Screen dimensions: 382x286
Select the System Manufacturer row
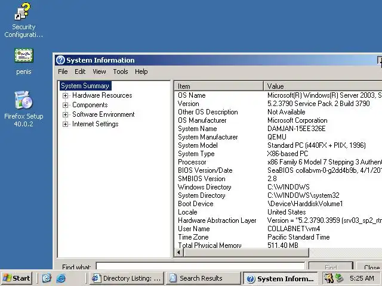[278, 137]
